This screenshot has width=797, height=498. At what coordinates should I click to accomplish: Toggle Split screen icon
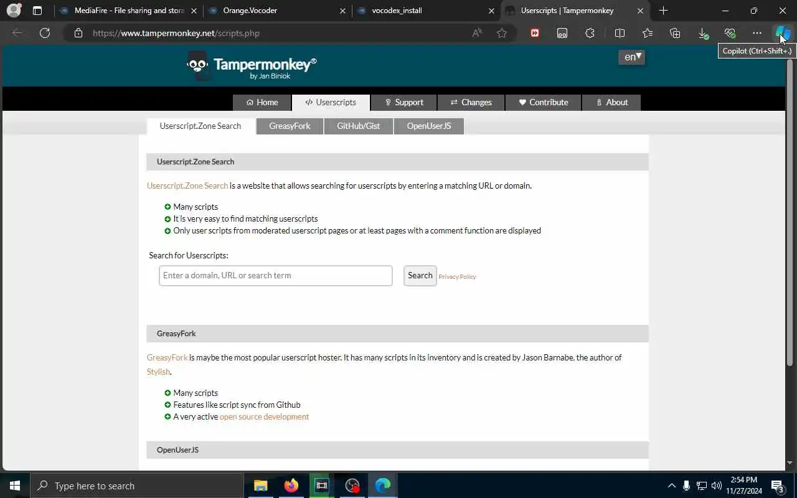(620, 33)
